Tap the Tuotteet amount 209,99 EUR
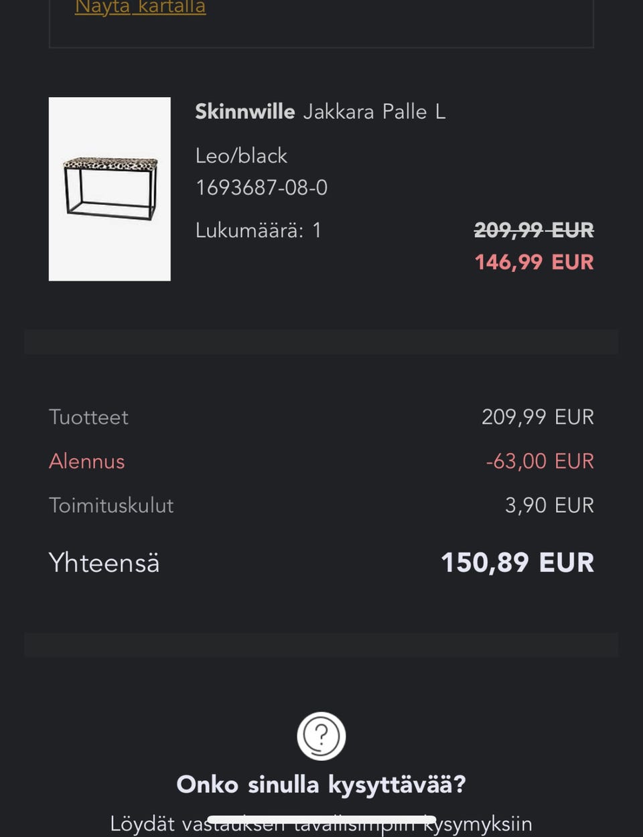 pyautogui.click(x=537, y=417)
